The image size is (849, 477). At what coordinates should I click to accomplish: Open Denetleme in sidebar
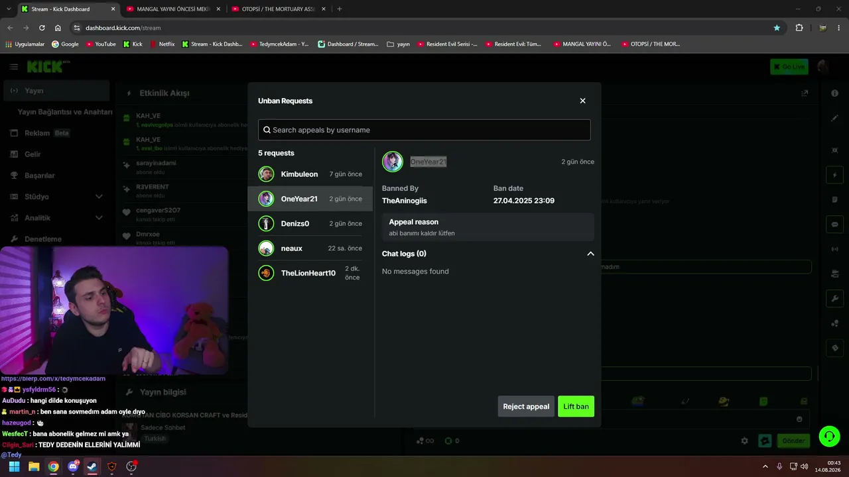(56, 239)
